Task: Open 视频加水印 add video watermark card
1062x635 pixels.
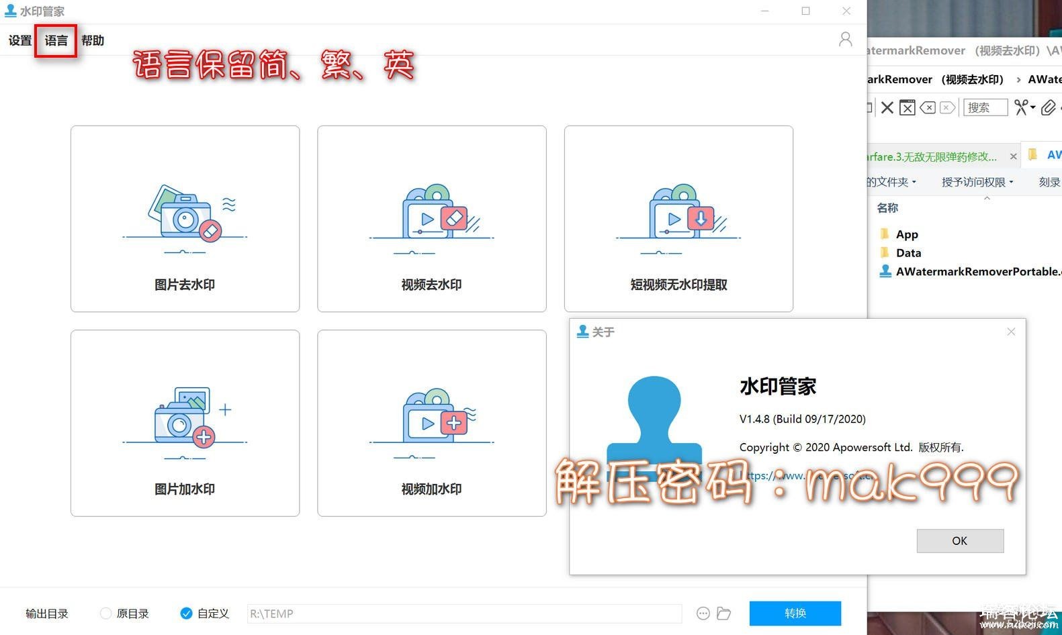Action: click(x=432, y=423)
